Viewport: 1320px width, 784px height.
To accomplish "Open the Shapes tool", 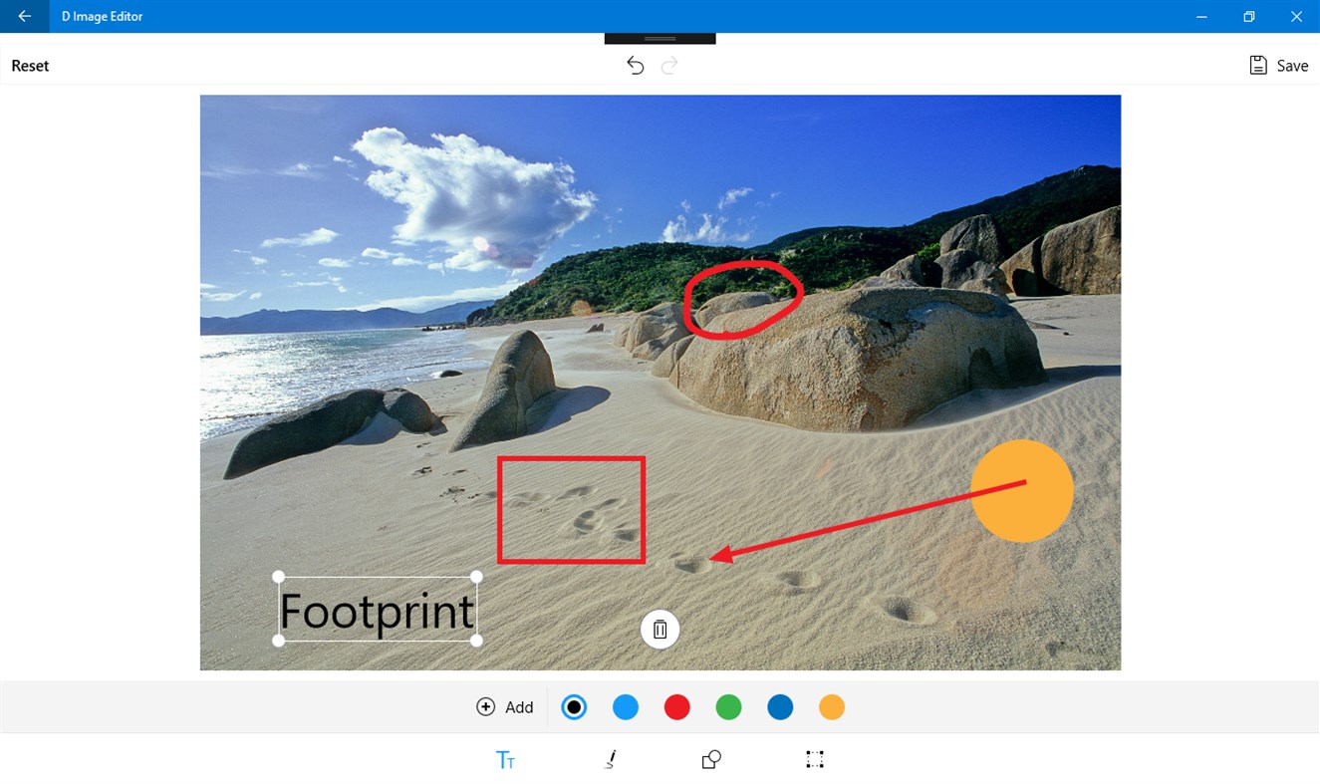I will pos(711,759).
